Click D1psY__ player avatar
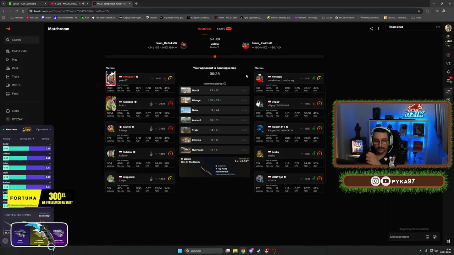This screenshot has height=255, width=454. pos(260,104)
